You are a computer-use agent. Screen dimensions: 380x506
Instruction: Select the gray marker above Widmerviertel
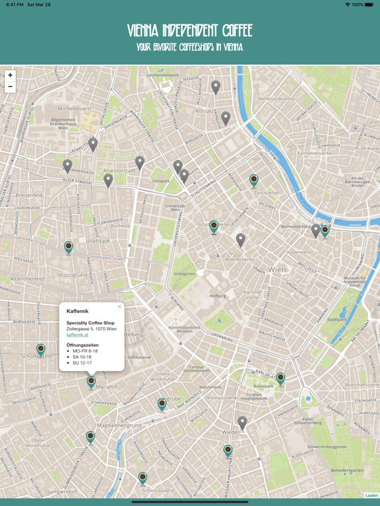240,240
